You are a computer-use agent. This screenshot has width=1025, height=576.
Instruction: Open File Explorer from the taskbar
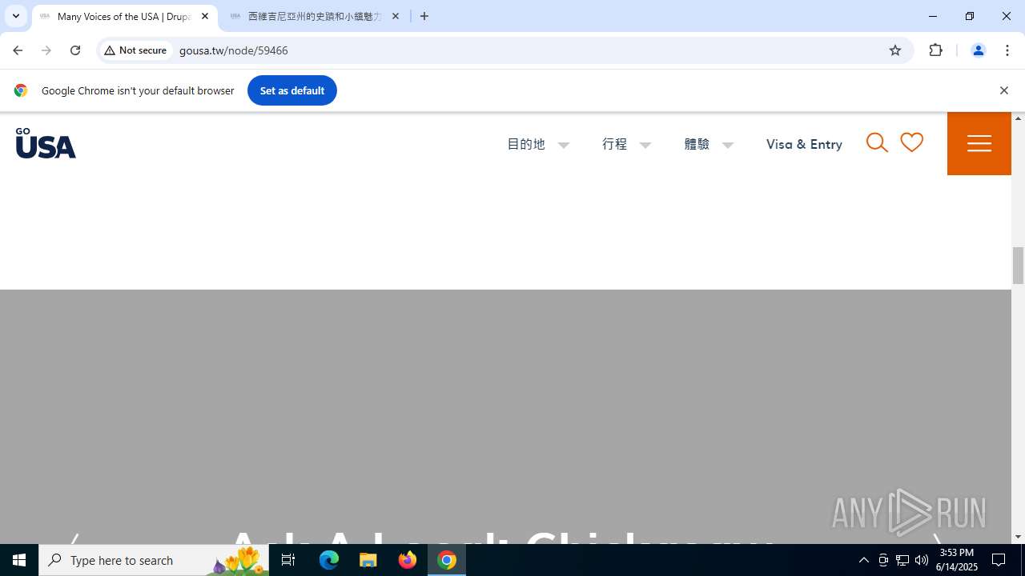368,560
